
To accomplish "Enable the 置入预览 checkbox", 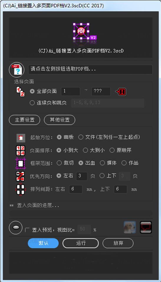I will 27,230.
